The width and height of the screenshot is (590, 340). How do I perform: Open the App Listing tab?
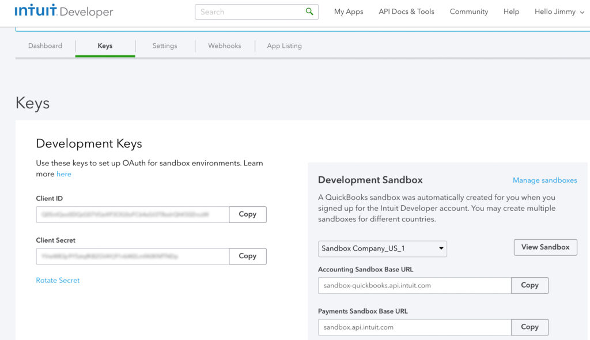point(285,46)
